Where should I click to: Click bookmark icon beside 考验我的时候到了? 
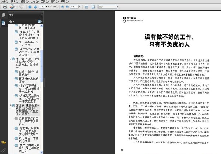[16, 128]
